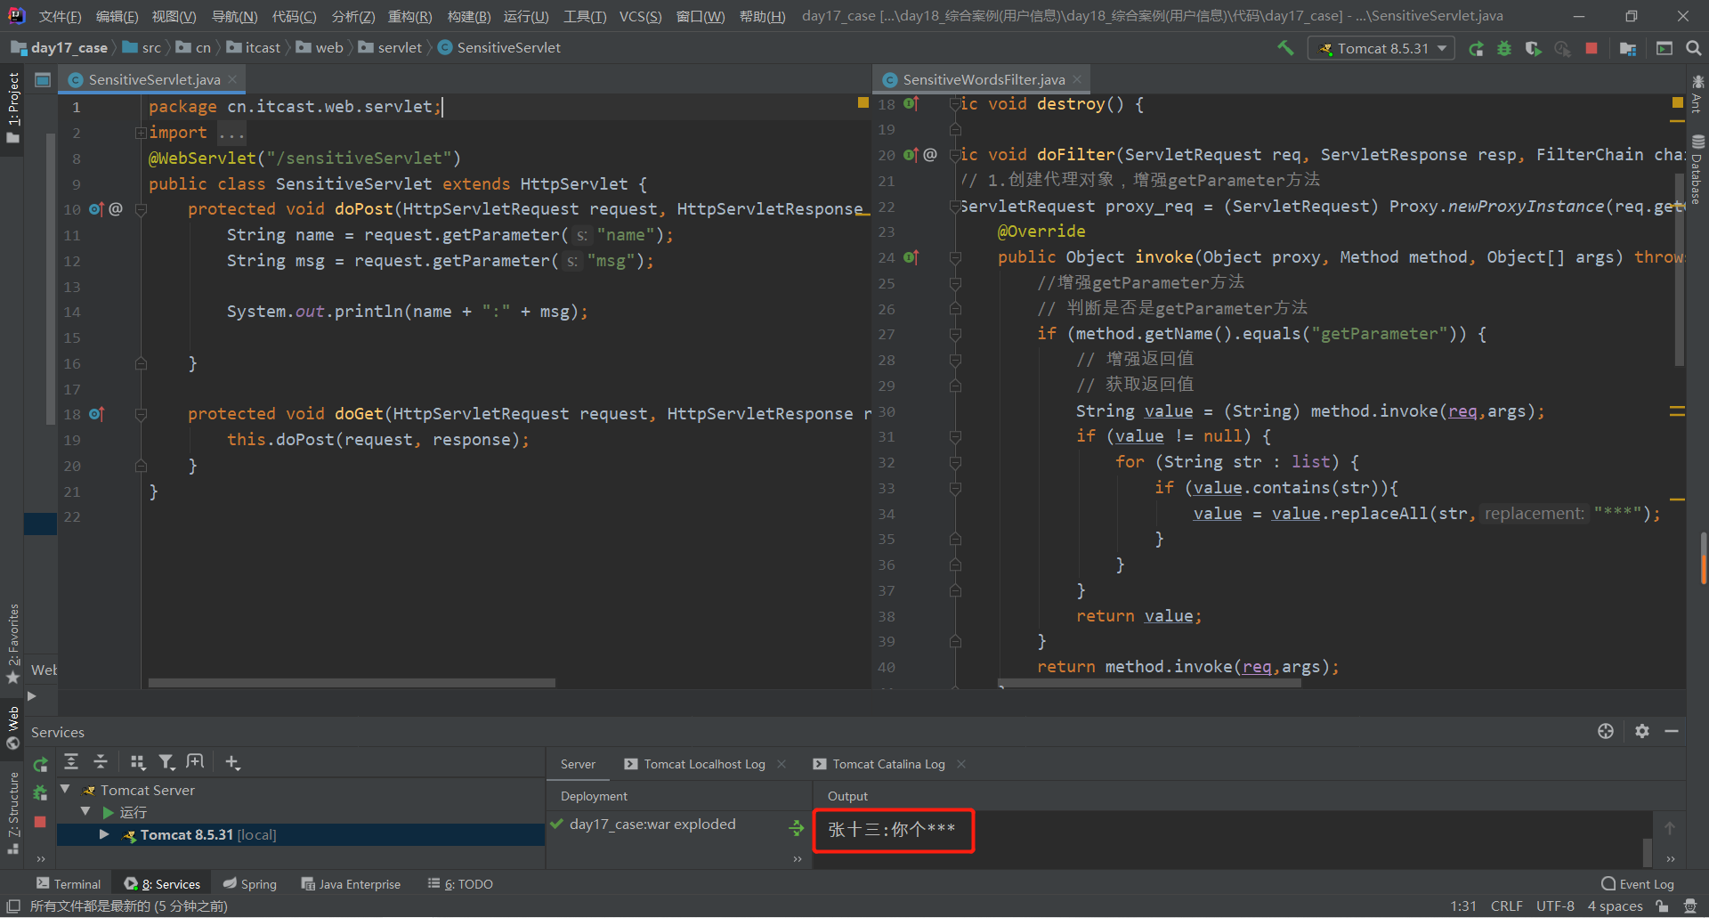Screen dimensions: 1709x918
Task: Open Search Everywhere with the magnifier icon
Action: 1694,48
